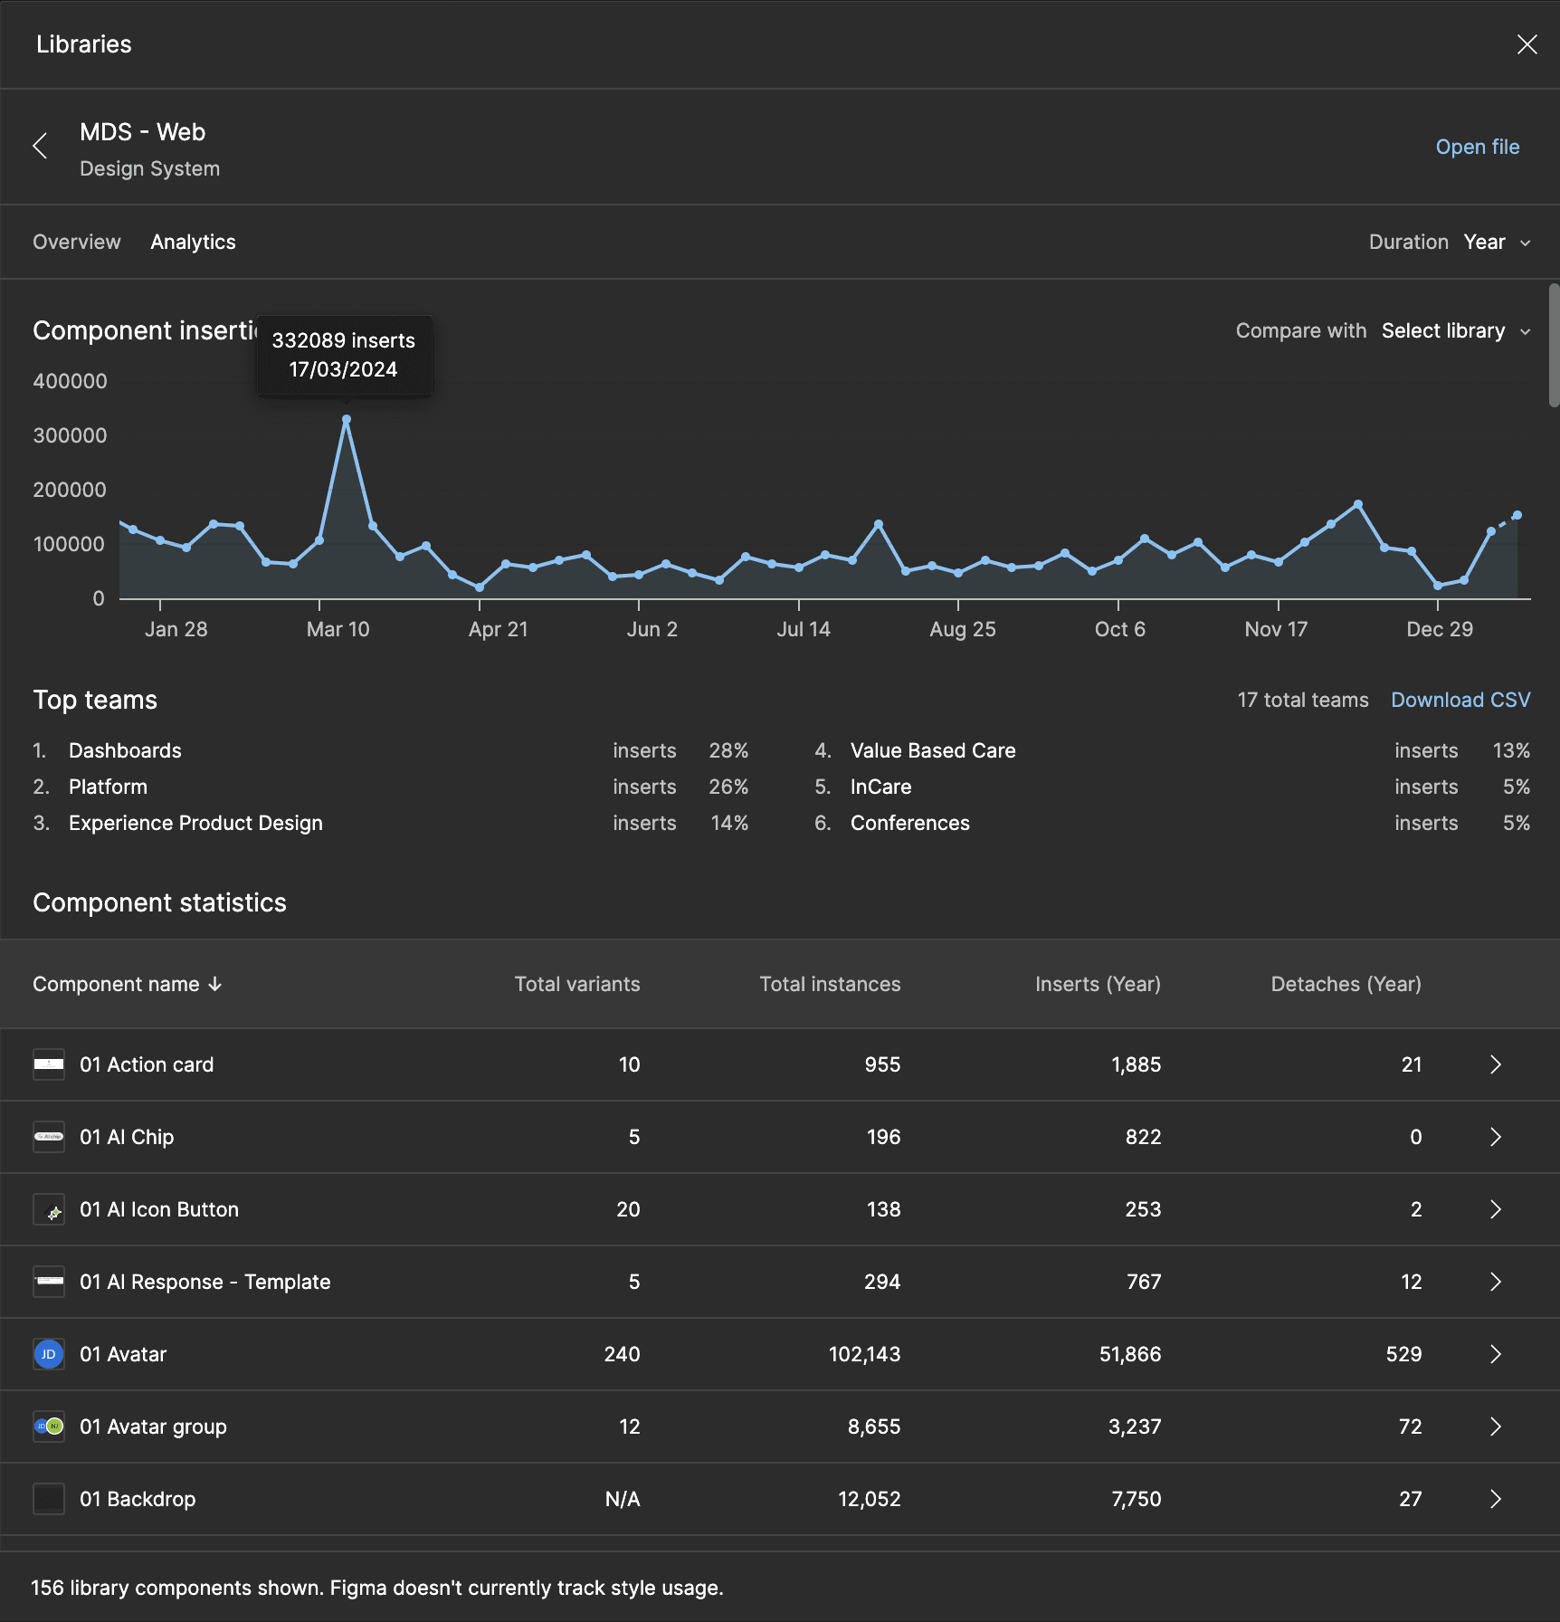The image size is (1560, 1622).
Task: Click the 01 Backdrop name
Action: coord(138,1499)
